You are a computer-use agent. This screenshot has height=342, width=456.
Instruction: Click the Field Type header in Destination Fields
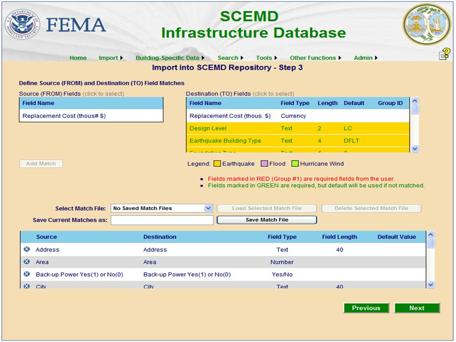coord(295,103)
